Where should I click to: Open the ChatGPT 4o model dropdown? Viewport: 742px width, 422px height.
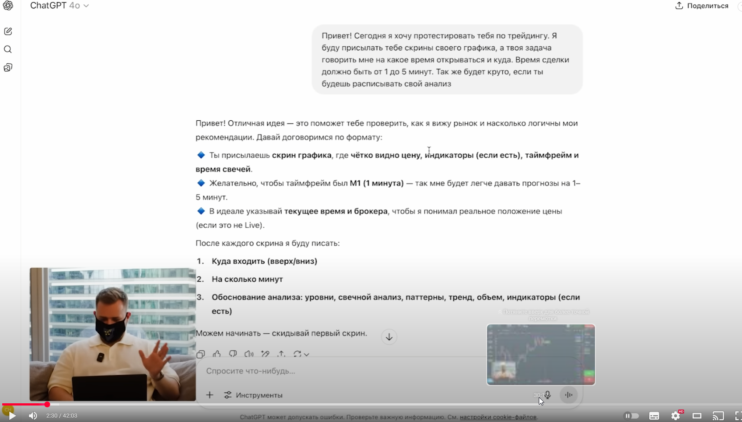[59, 6]
